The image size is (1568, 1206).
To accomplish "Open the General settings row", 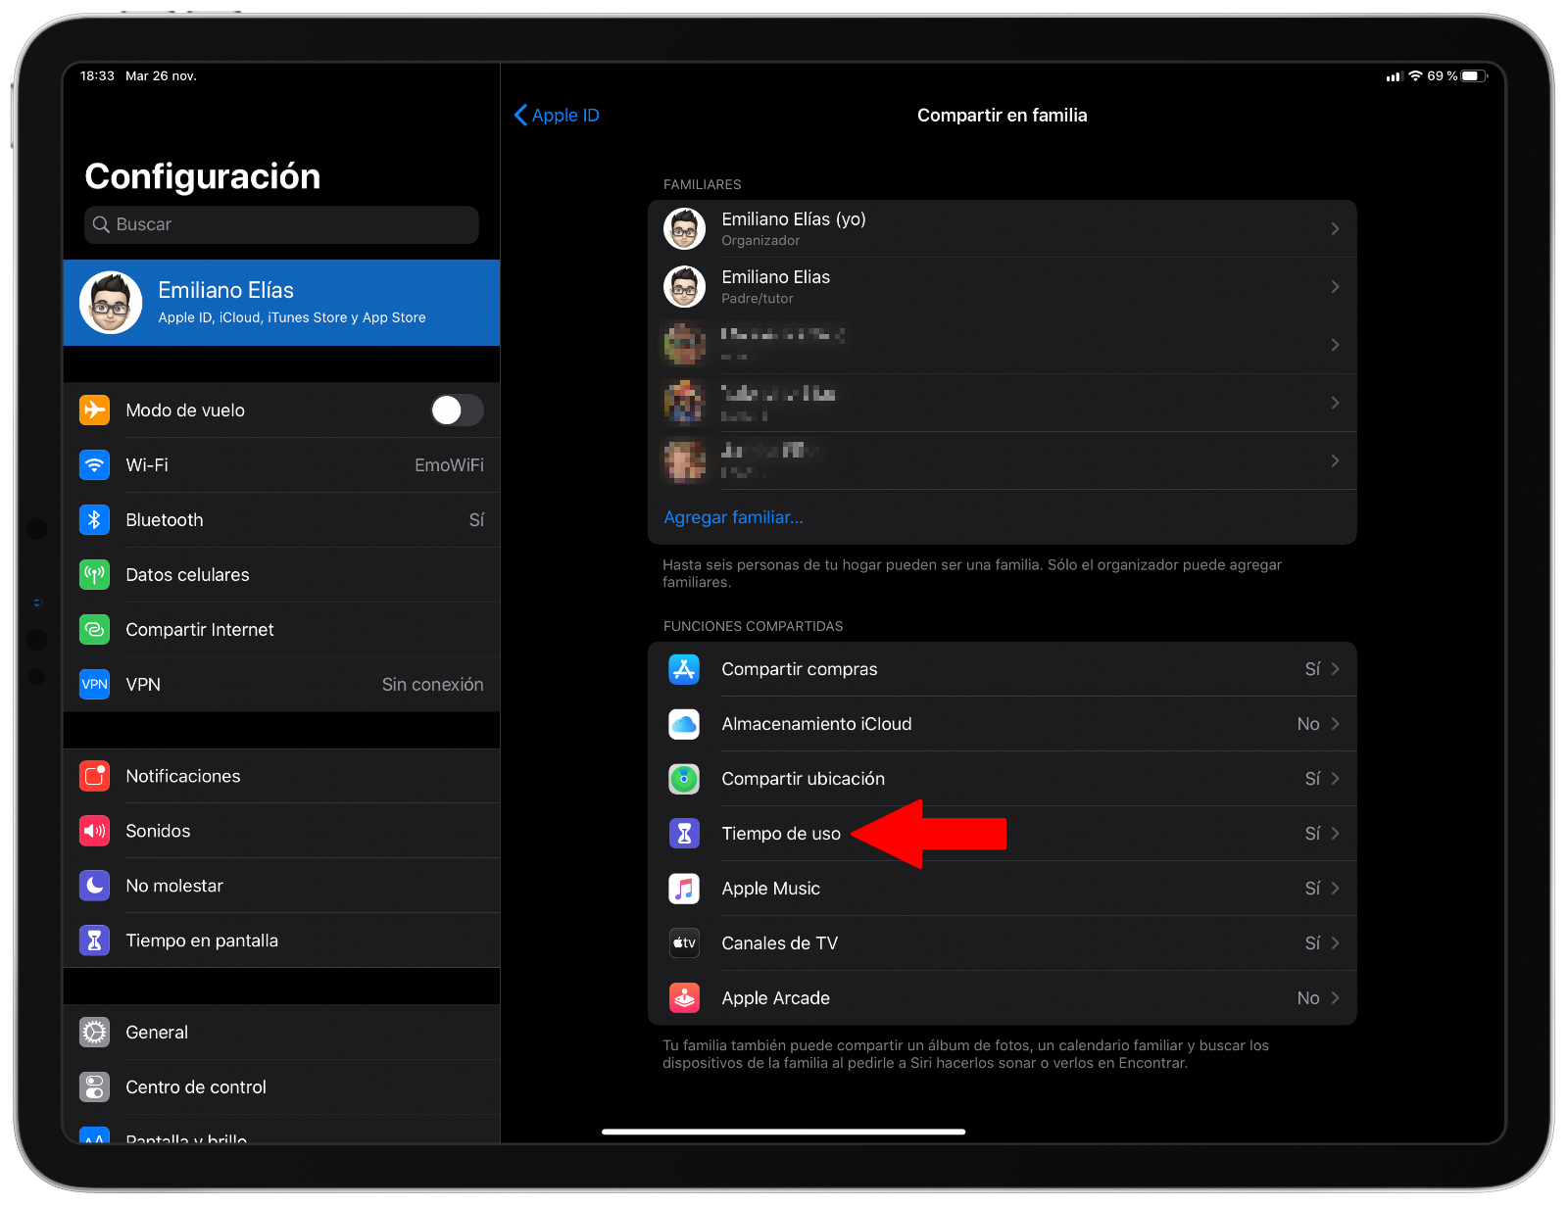I will 281,1032.
